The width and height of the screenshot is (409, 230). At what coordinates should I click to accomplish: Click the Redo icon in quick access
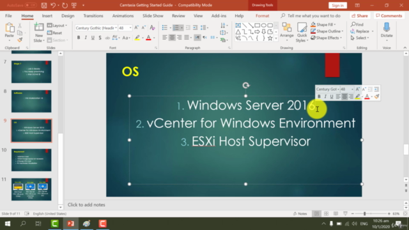(65, 5)
